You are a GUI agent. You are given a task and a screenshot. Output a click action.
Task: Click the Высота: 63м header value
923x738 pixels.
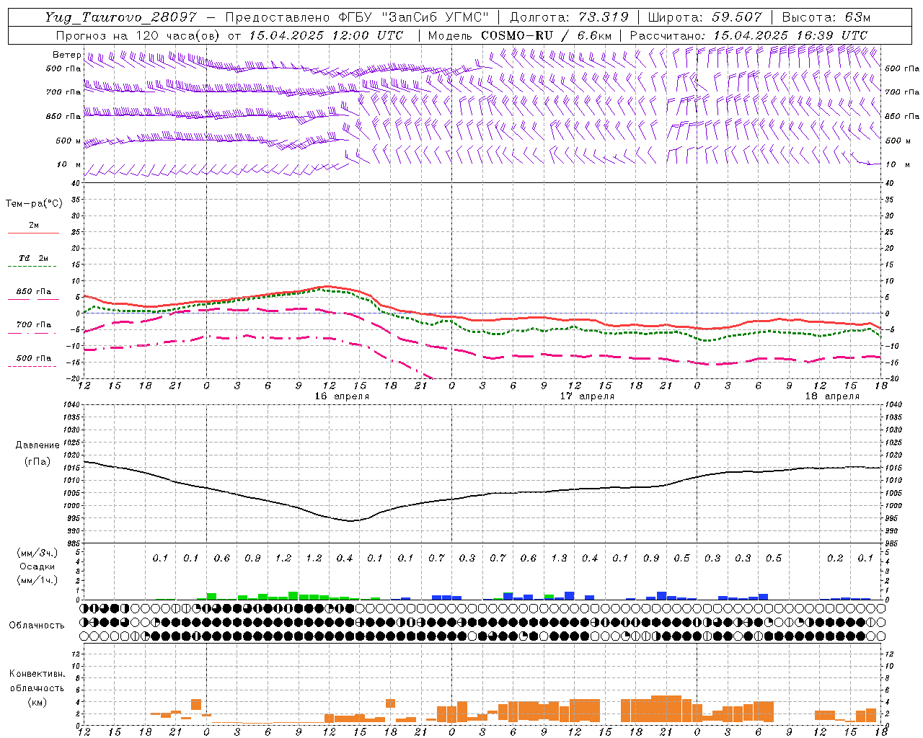point(826,17)
